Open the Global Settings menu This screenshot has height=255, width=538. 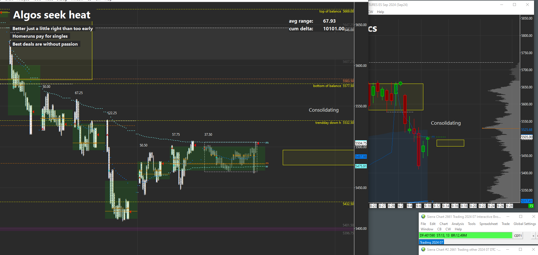click(x=525, y=224)
